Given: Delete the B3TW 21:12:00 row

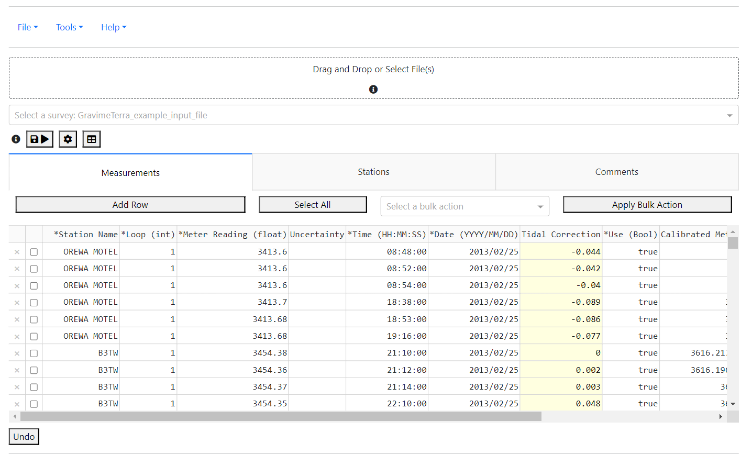Looking at the screenshot, I should tap(17, 370).
